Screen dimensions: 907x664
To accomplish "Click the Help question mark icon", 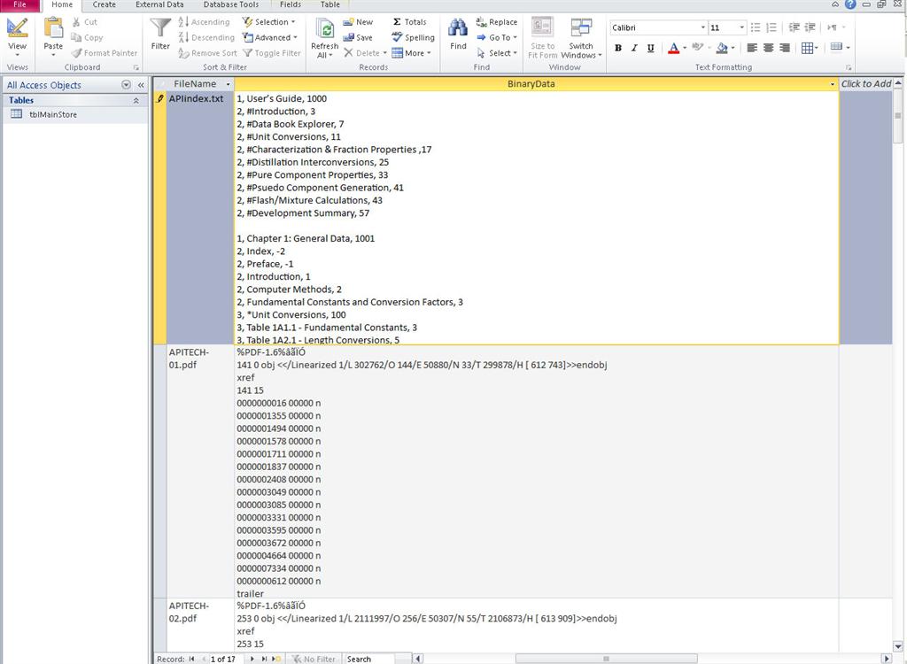I will (850, 4).
